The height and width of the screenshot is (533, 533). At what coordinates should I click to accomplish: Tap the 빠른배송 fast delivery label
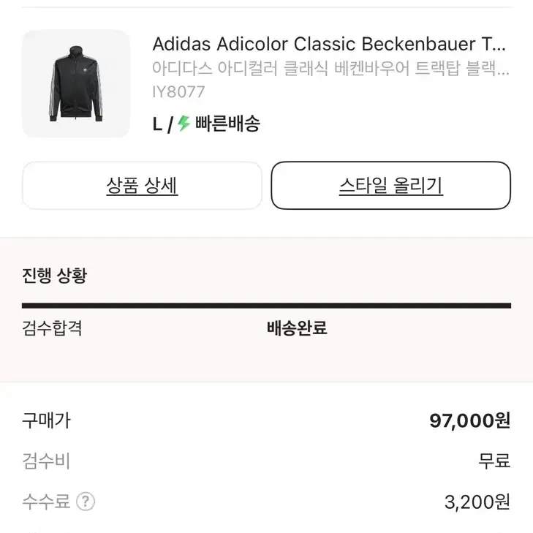[x=227, y=124]
